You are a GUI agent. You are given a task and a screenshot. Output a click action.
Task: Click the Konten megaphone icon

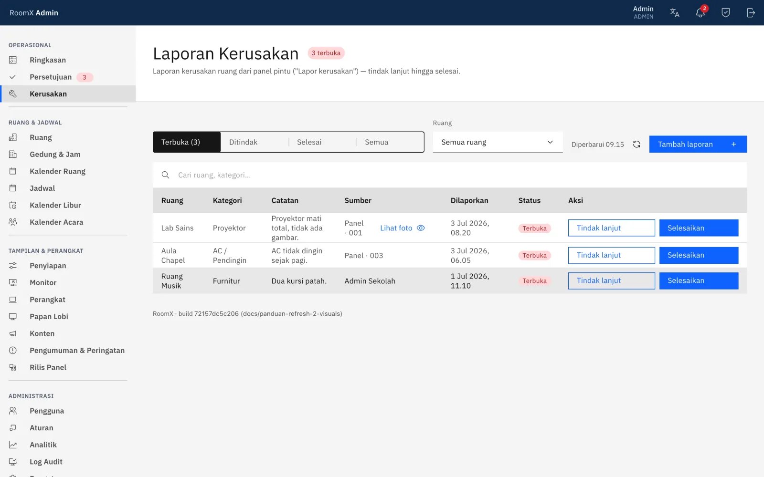13,333
